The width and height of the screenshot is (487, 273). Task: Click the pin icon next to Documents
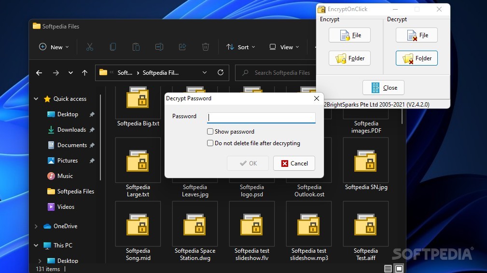click(92, 145)
